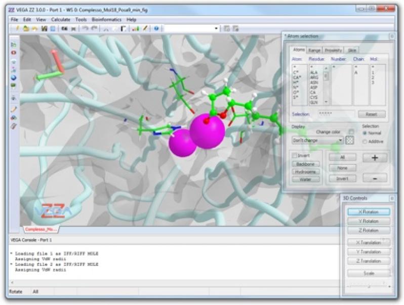The image size is (404, 305).
Task: Select the Additive selection radio button
Action: 365,142
